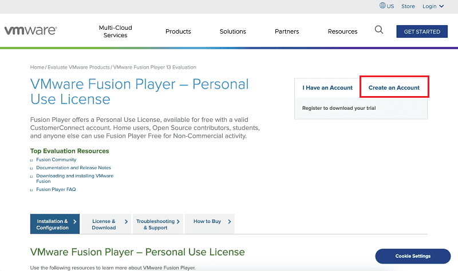Image resolution: width=458 pixels, height=271 pixels.
Task: Click the VMware logo
Action: [30, 30]
